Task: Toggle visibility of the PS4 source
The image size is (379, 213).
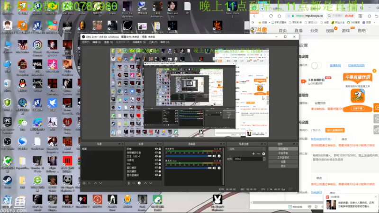Action: 156,164
